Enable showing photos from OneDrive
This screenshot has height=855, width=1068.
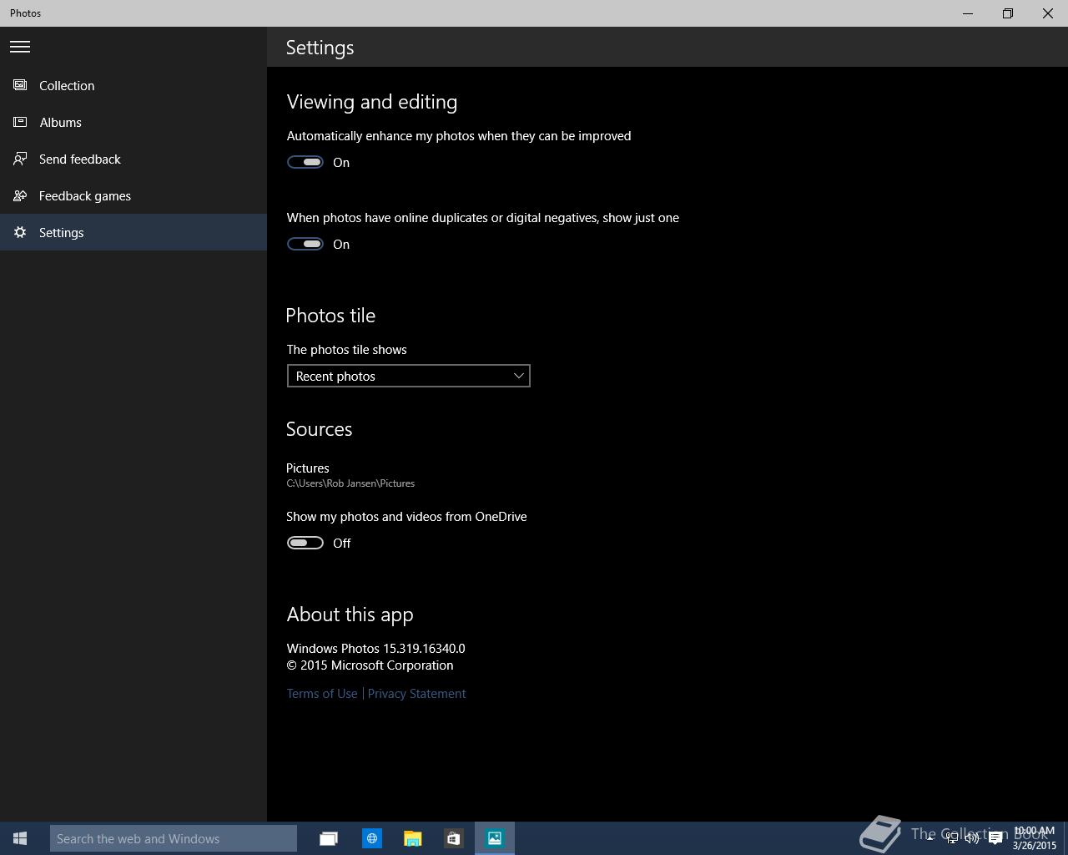coord(305,543)
